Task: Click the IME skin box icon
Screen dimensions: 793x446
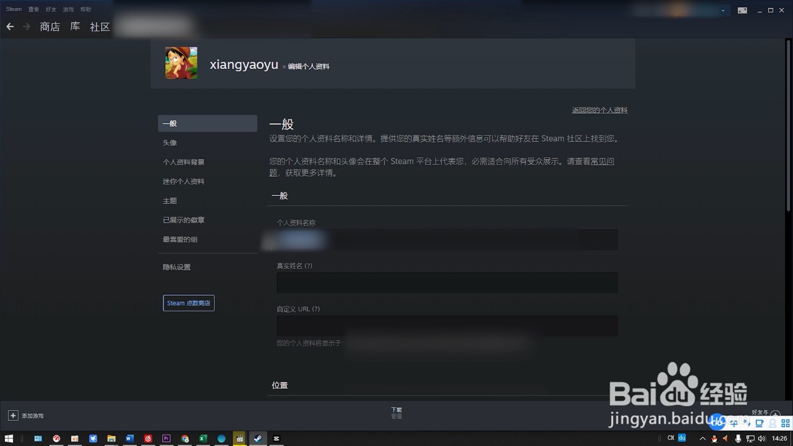Action: (759, 423)
